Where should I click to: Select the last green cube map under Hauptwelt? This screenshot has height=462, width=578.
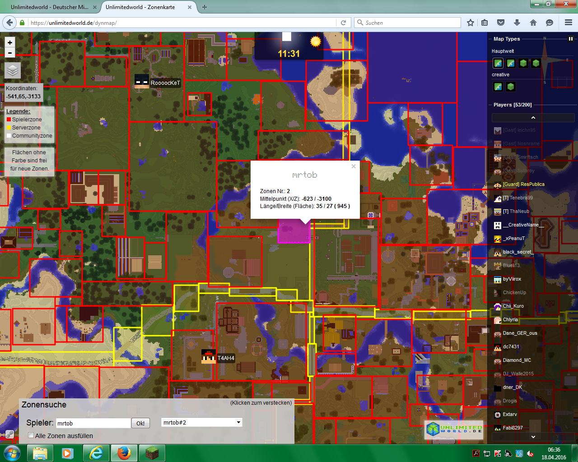pos(536,63)
